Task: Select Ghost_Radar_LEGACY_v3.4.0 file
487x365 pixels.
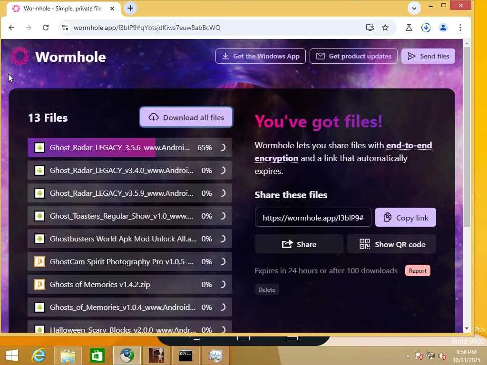Action: [x=129, y=171]
